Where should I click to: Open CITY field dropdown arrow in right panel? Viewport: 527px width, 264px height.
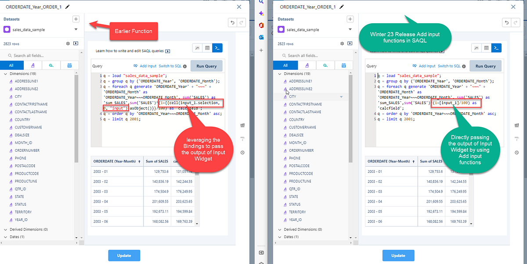click(341, 96)
